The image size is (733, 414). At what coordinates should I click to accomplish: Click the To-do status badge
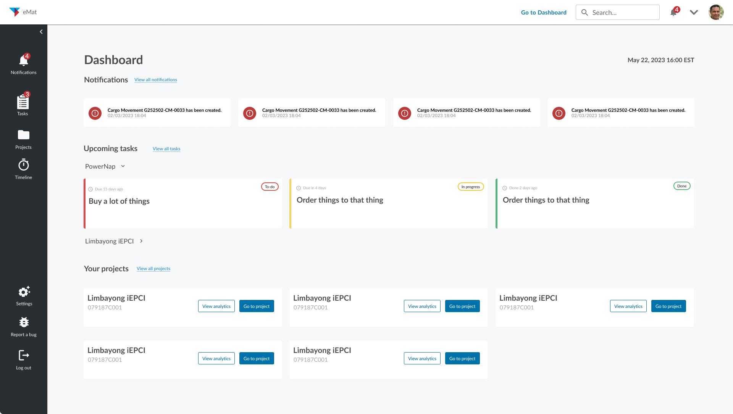pyautogui.click(x=270, y=187)
